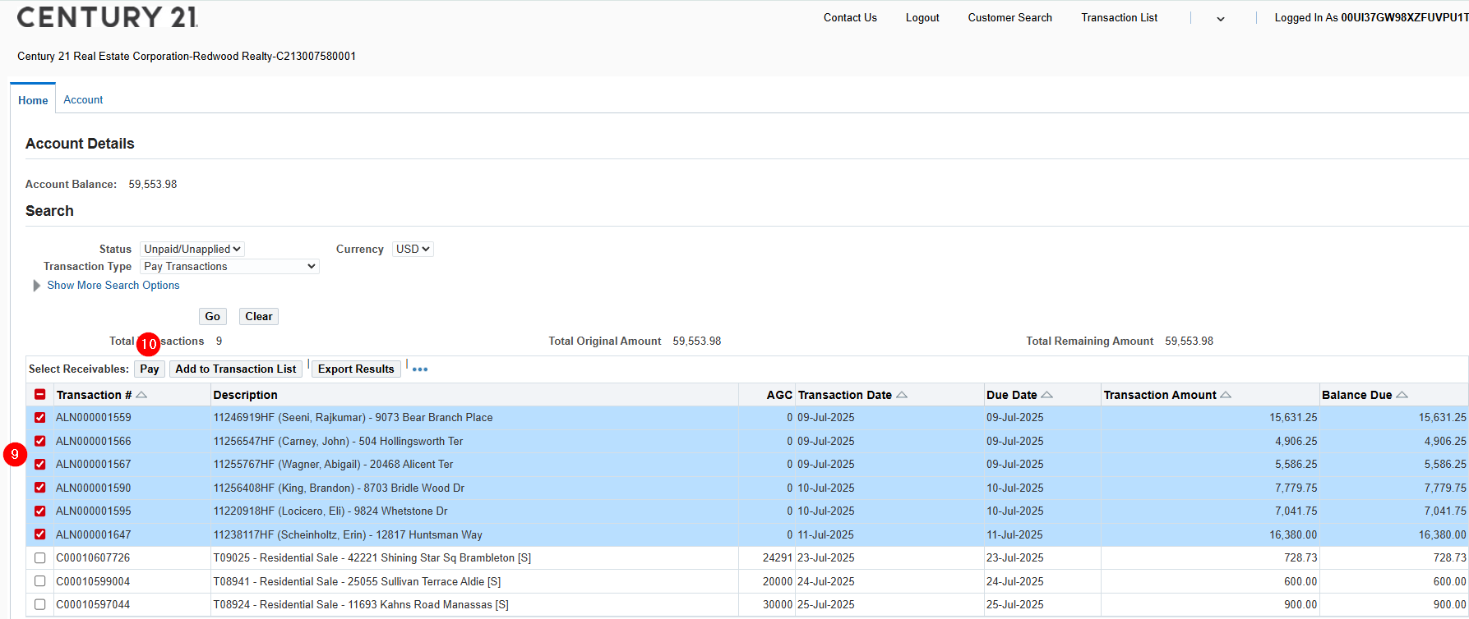1469x619 pixels.
Task: Click transaction number ALN000001590
Action: (x=94, y=488)
